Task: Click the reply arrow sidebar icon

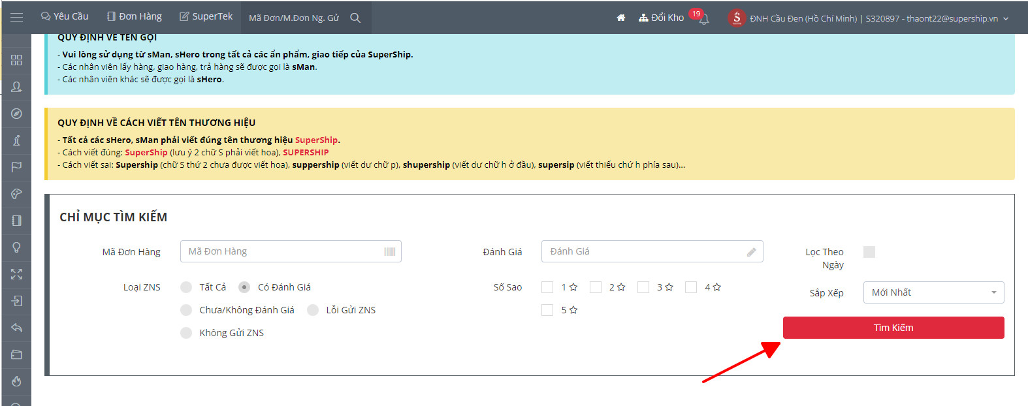Action: pyautogui.click(x=16, y=328)
